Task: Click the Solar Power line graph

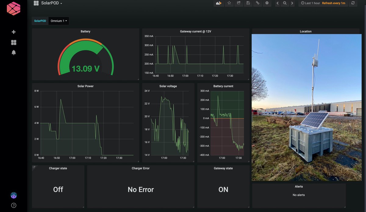Action: [87, 123]
